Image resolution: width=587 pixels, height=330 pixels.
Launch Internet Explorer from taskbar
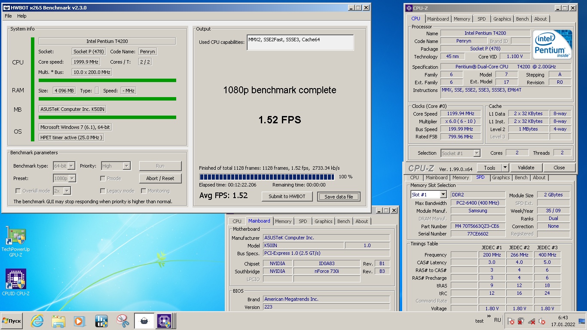point(37,321)
